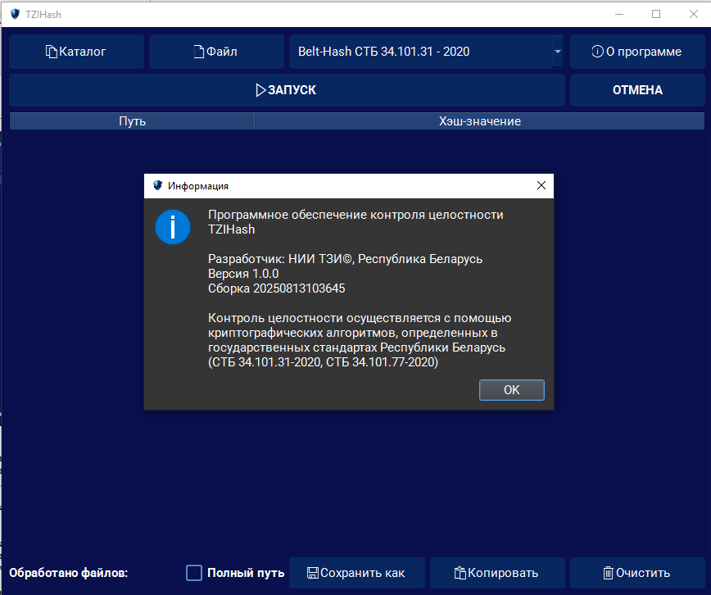Maximize the TZIHash window

656,14
